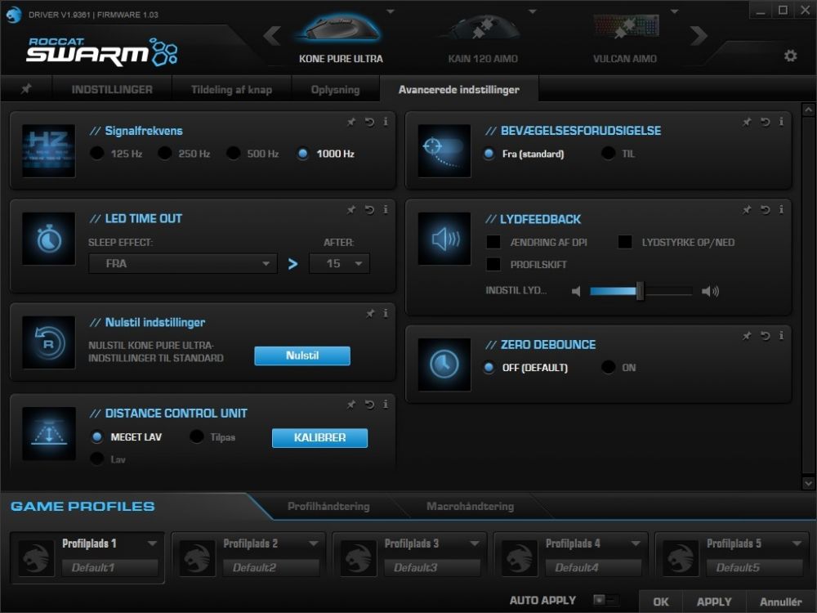Pin the DISTANCE CONTROL UNIT panel
This screenshot has height=613, width=817.
click(x=351, y=404)
